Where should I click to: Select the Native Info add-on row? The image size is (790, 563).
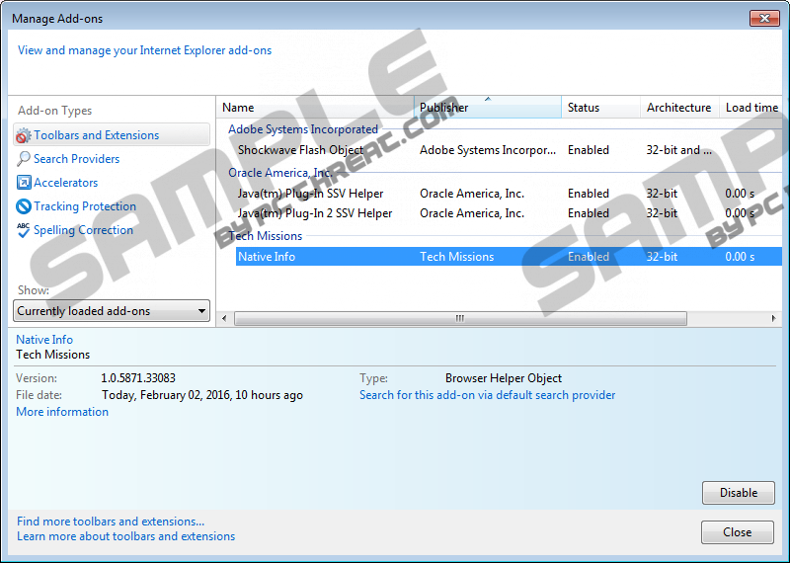267,257
